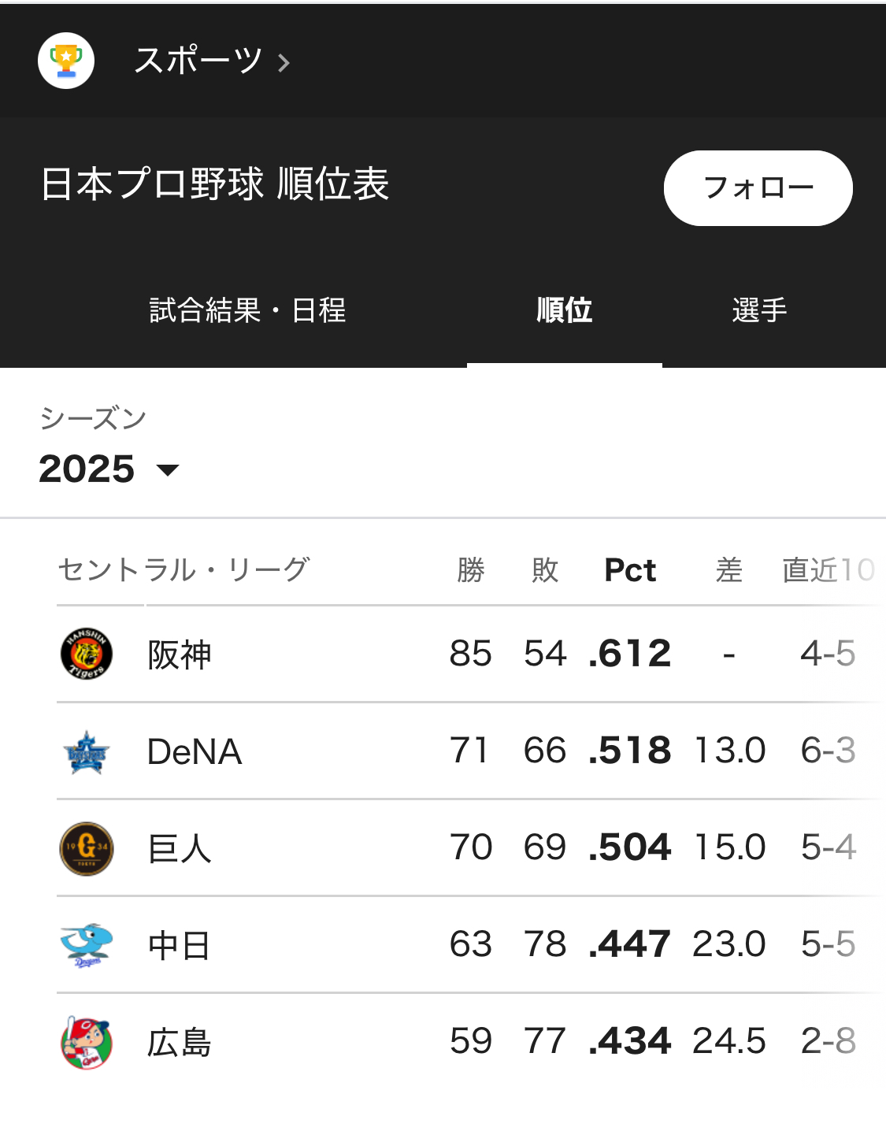Open the 阪神 team name link
Viewport: 886px width, 1142px height.
click(180, 654)
